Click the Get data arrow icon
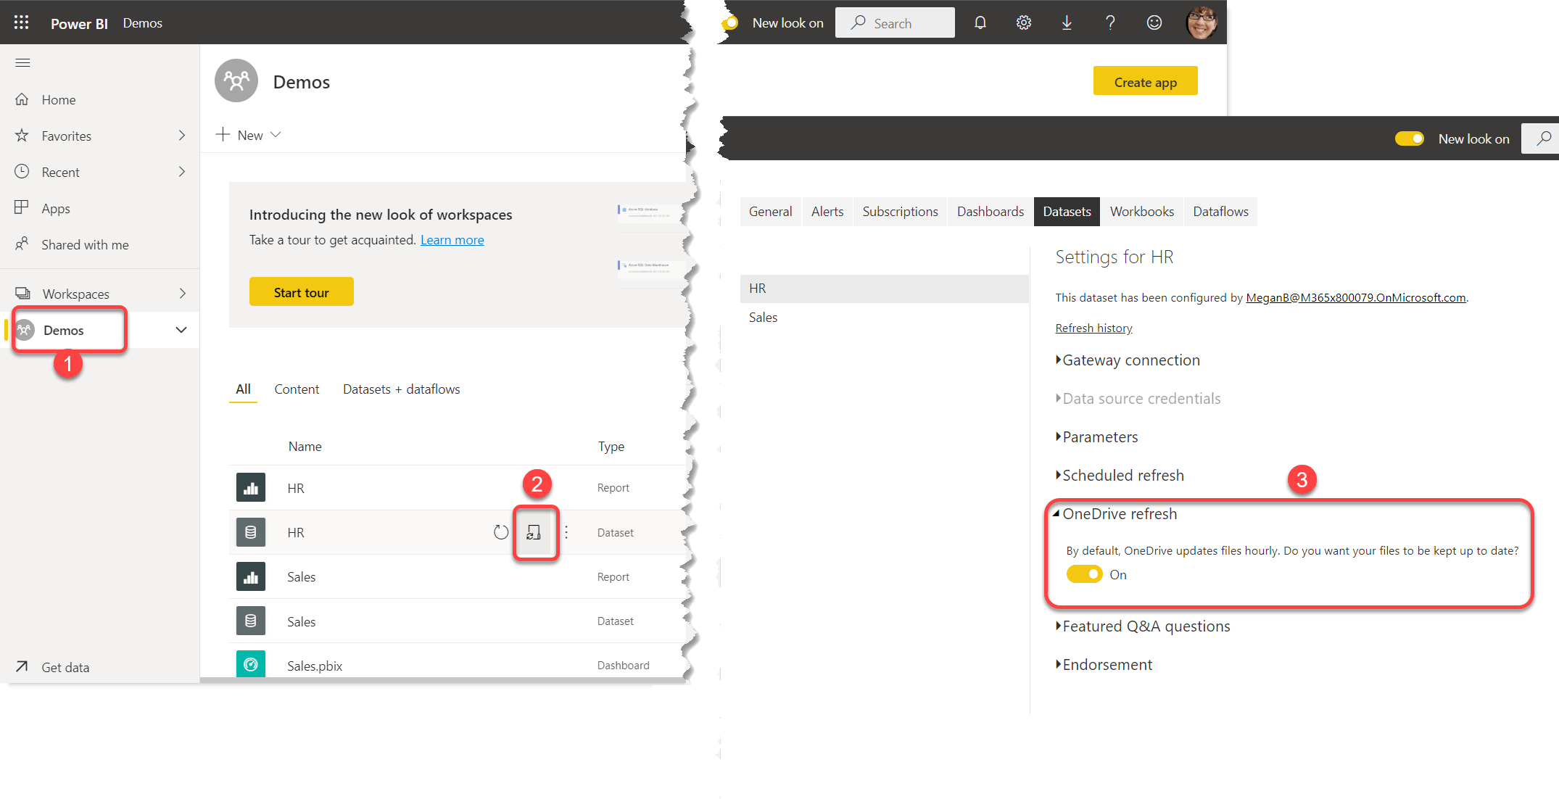The image size is (1559, 799). 22,666
